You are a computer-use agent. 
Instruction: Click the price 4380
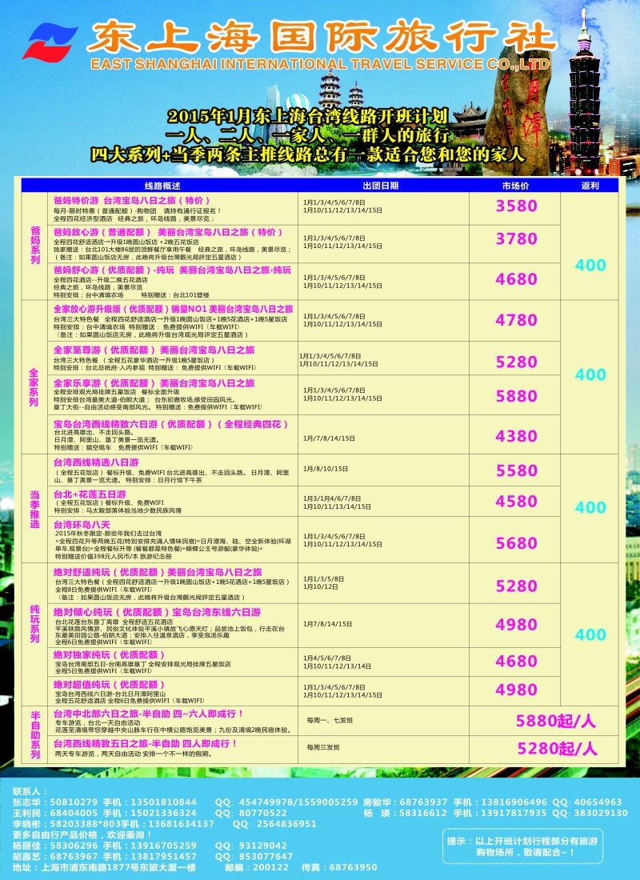[517, 436]
